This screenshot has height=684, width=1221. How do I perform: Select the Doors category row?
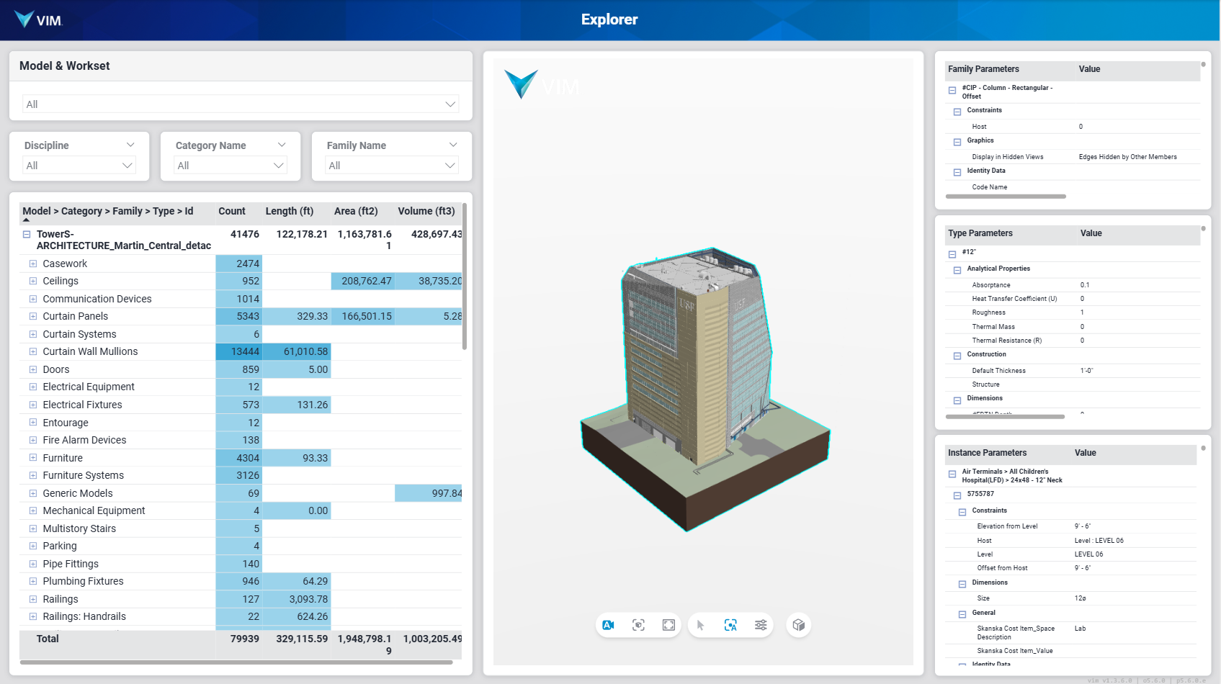coord(56,369)
